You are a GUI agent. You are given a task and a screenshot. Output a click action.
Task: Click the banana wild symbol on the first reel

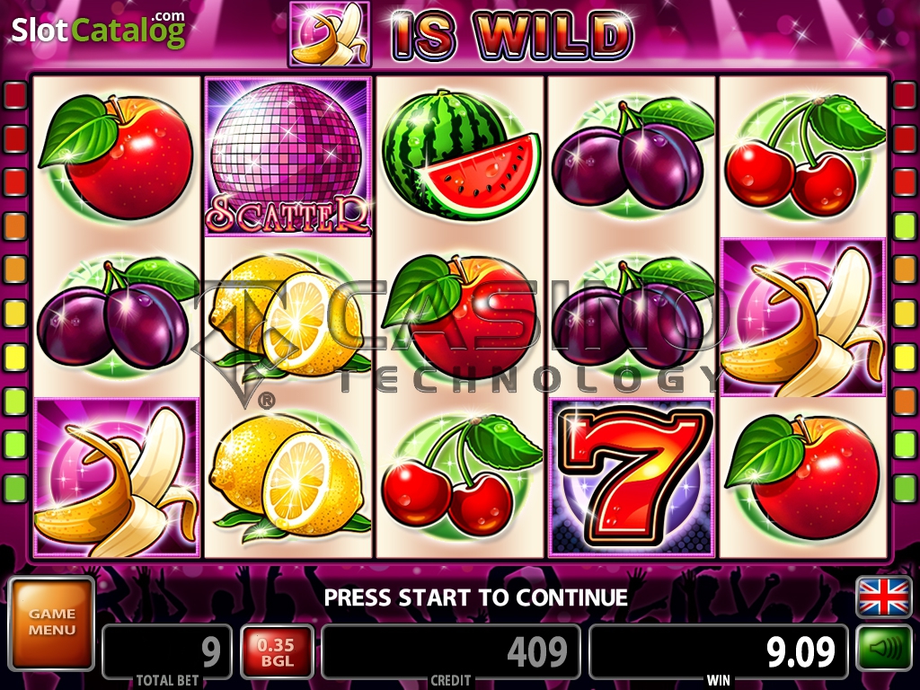[x=117, y=478]
